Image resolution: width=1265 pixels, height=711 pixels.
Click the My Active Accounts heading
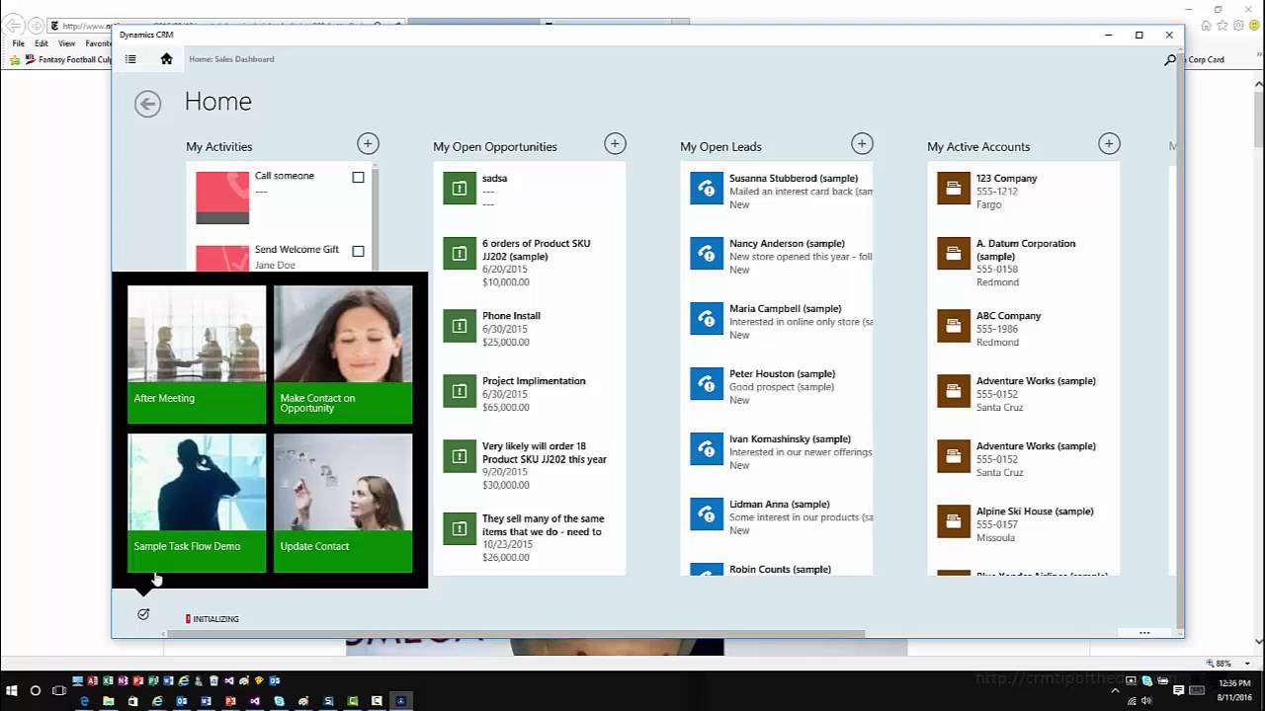click(978, 146)
